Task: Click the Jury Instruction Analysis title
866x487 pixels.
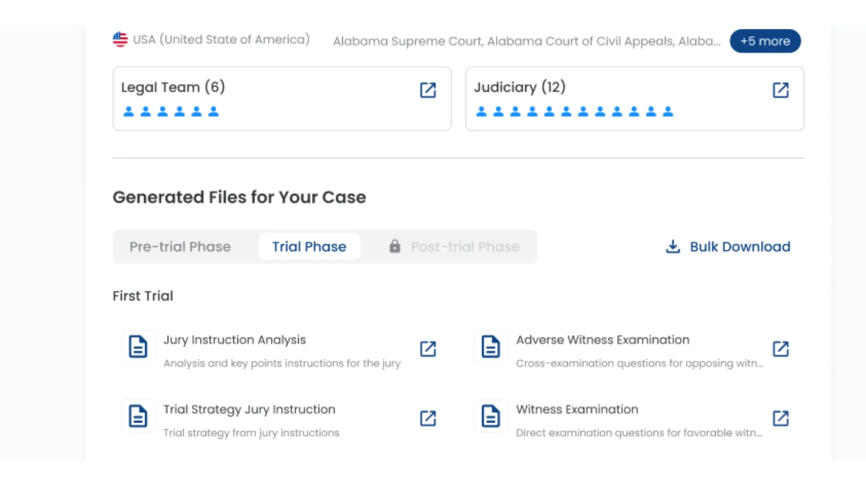Action: coord(235,340)
